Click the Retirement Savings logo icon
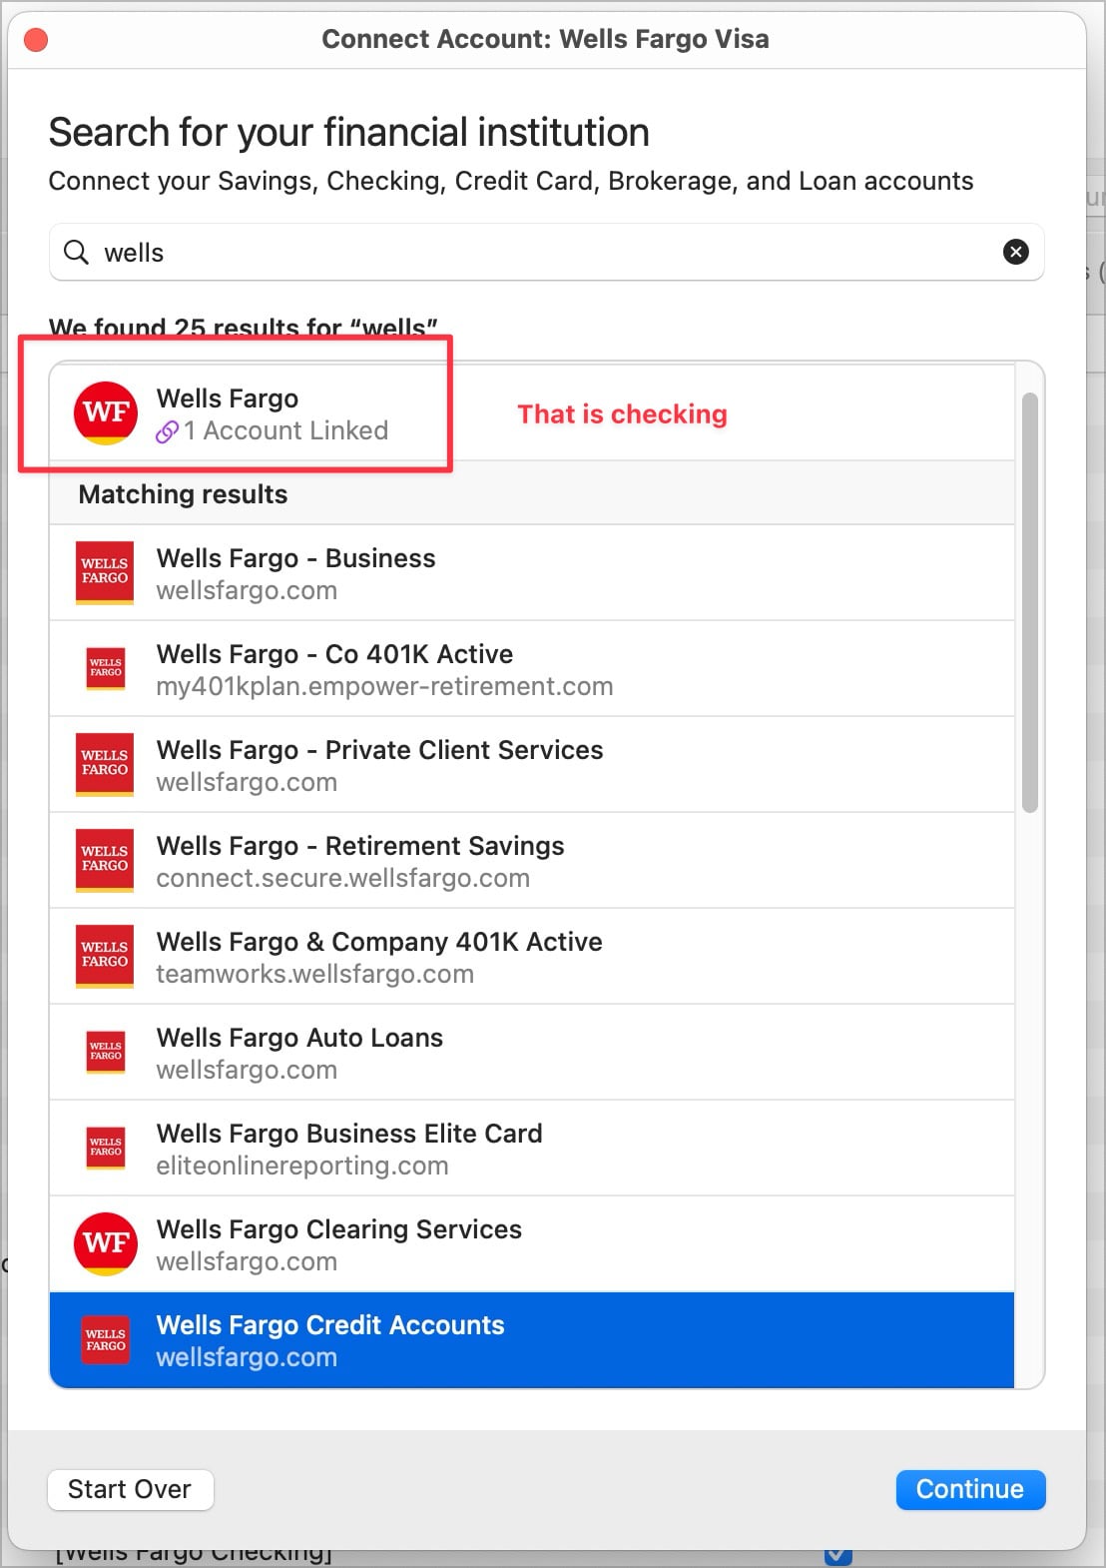Screen dimensions: 1106x1568 [105, 861]
